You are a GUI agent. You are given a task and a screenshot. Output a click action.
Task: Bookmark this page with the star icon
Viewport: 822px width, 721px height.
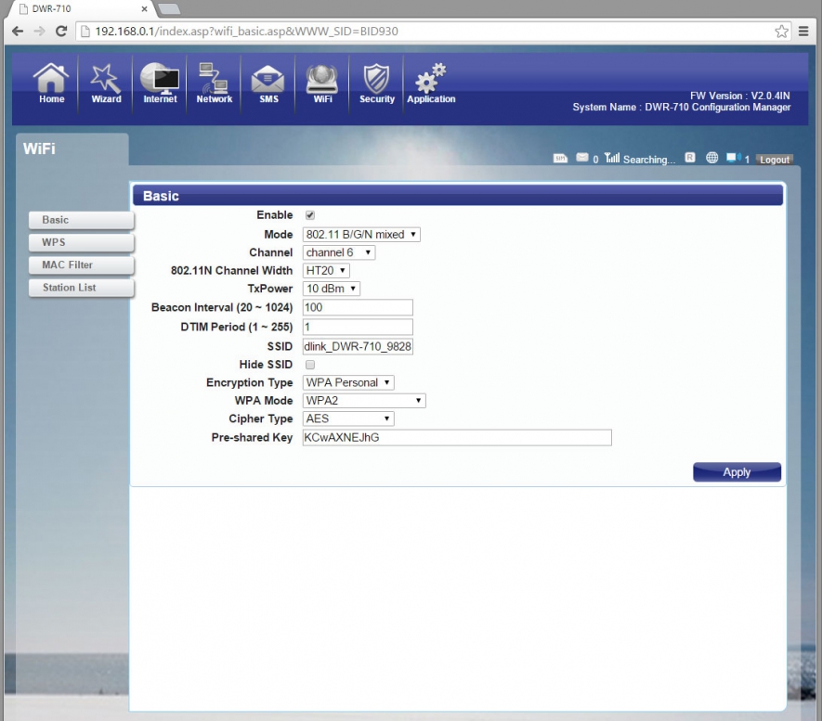[x=782, y=32]
